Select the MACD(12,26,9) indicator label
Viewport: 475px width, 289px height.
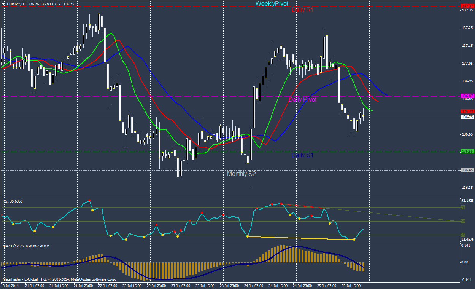coord(26,246)
